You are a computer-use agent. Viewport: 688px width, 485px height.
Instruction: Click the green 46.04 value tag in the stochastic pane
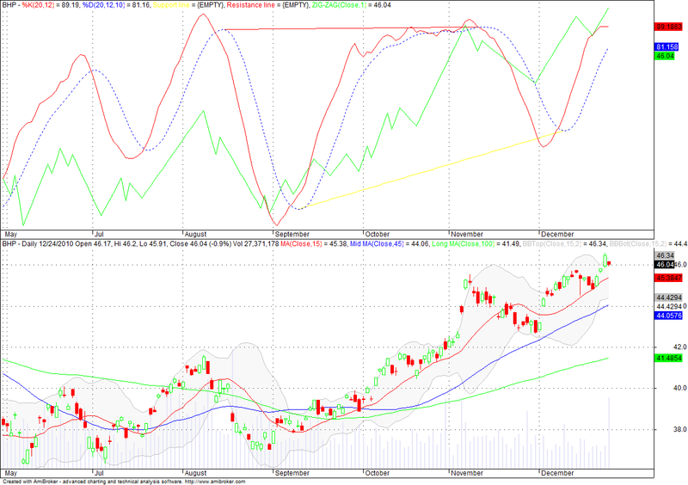[x=664, y=56]
